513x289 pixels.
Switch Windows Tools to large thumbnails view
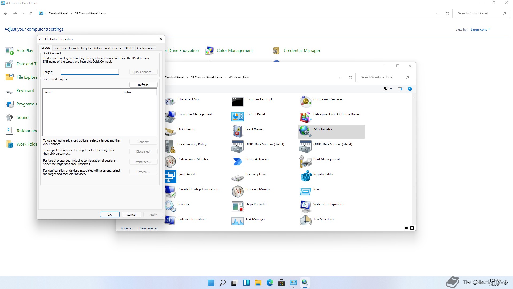pos(412,228)
